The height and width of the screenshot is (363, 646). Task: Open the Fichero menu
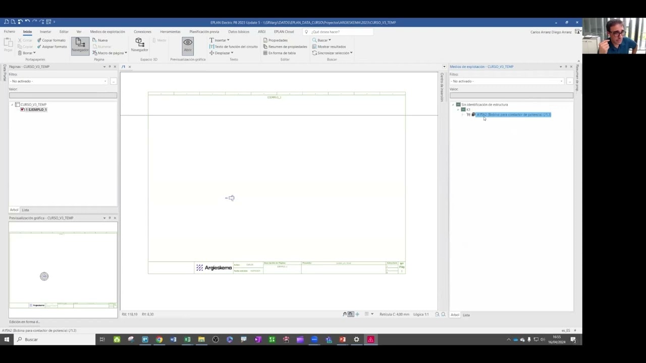click(10, 32)
